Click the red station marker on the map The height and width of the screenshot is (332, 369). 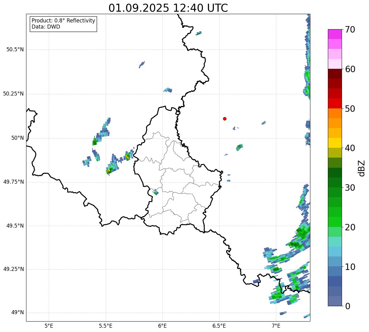coord(225,119)
